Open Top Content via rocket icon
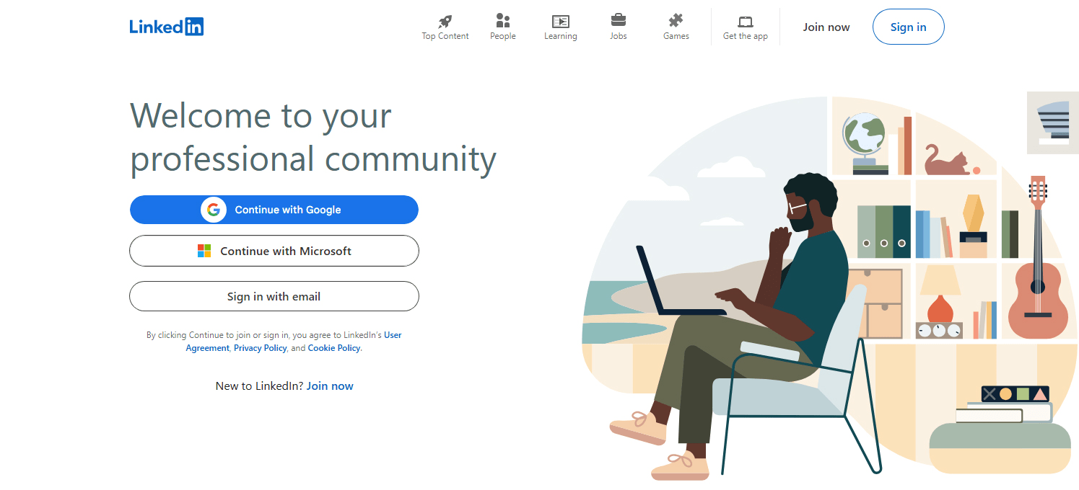Screen dimensions: 1079x490 (x=445, y=21)
